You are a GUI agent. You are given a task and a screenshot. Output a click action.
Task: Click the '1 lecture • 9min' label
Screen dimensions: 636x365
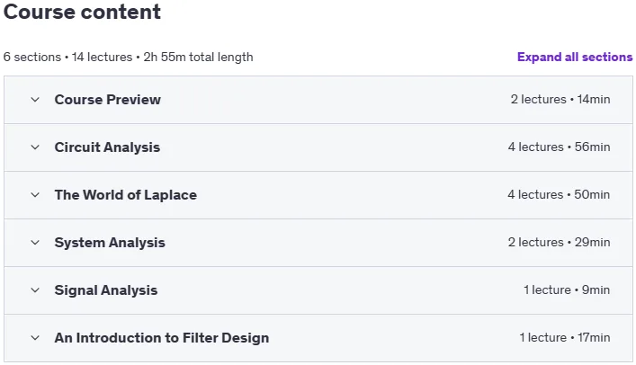567,290
